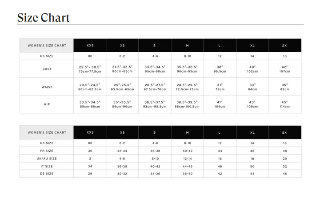Click the DE size 38-40 cell
The image size is (320, 201).
pos(187,174)
